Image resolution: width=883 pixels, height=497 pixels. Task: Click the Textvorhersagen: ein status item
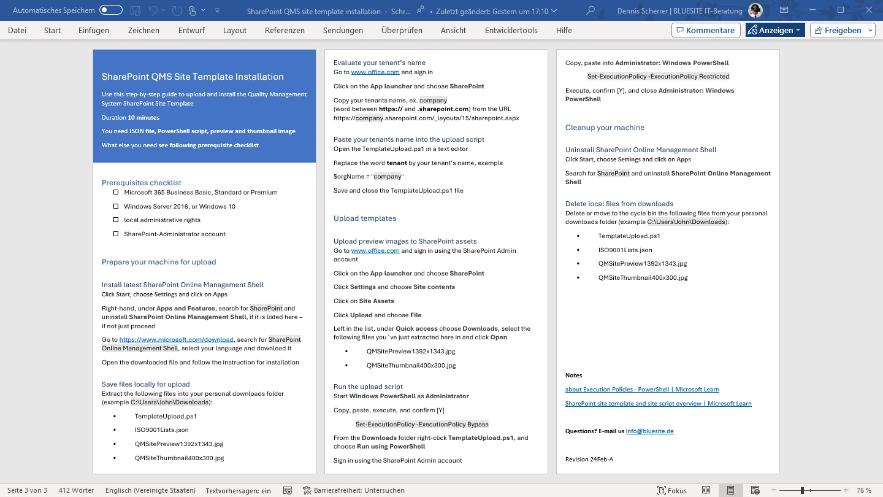coord(239,490)
